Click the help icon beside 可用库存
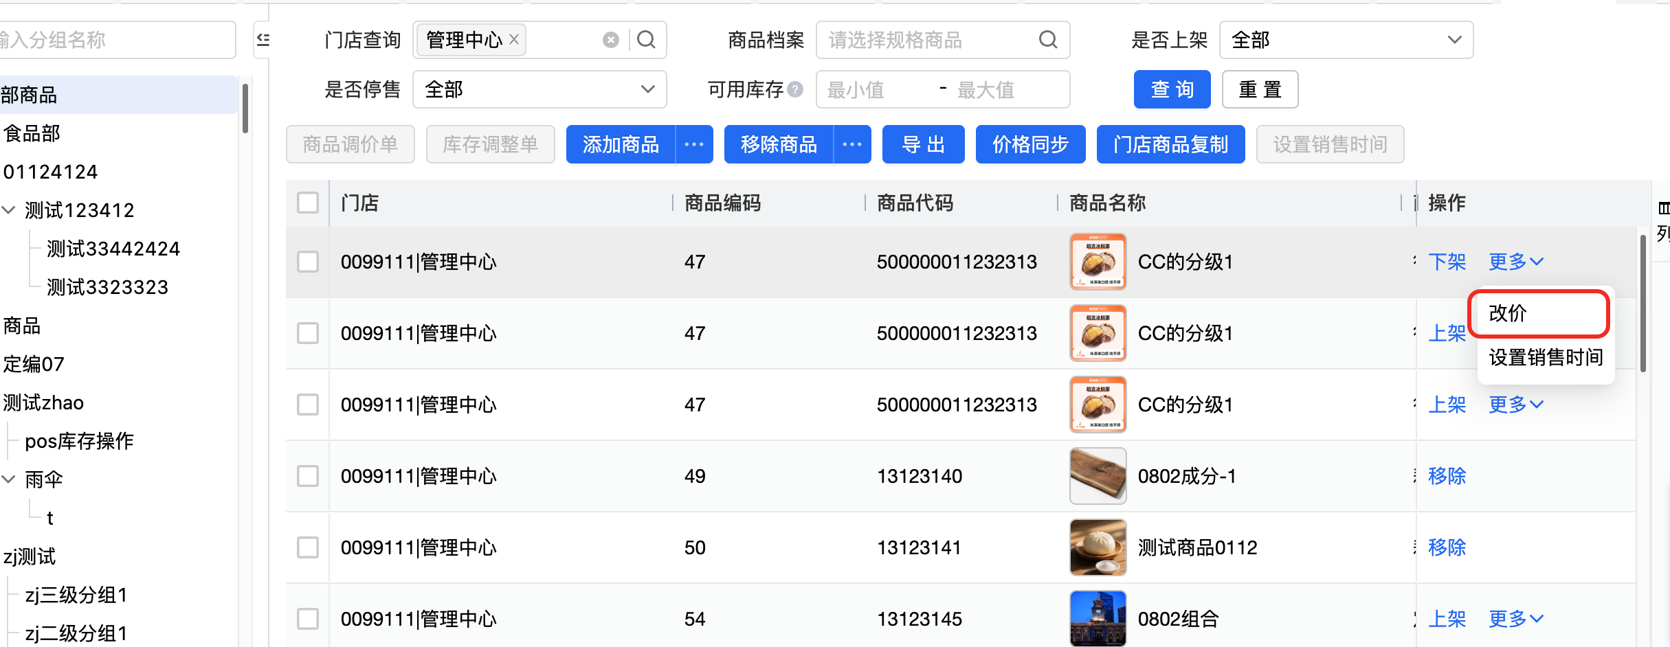1670x647 pixels. pyautogui.click(x=795, y=89)
